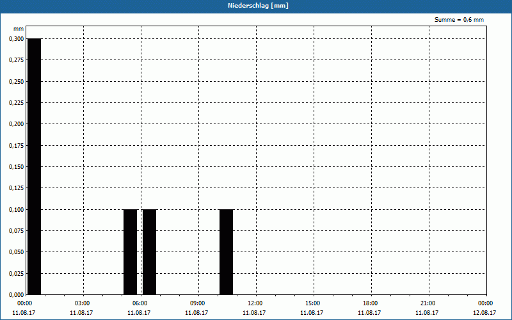The image size is (512, 320).
Task: Select the 0,250 y-axis value
Action: click(x=17, y=82)
